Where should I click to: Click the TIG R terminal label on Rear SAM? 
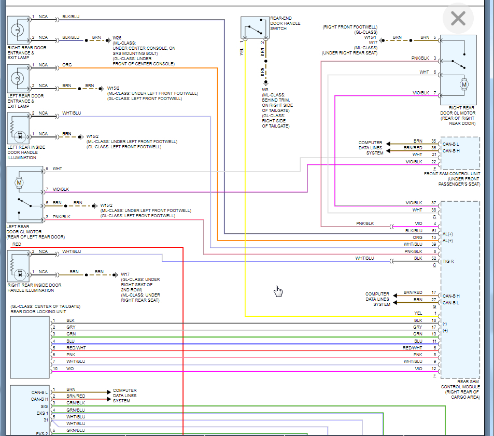click(x=449, y=262)
